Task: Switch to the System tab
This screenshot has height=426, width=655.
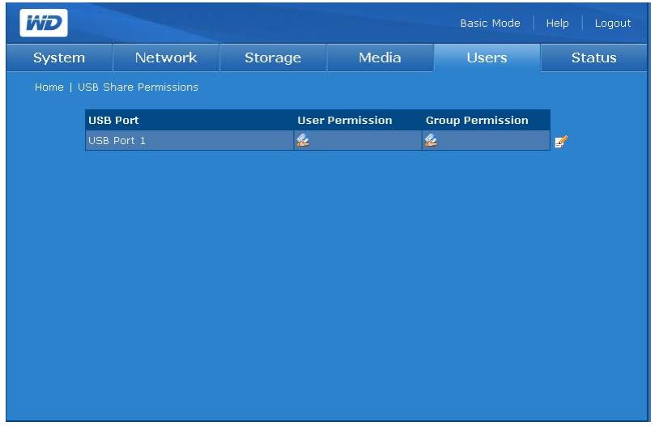Action: (x=59, y=58)
